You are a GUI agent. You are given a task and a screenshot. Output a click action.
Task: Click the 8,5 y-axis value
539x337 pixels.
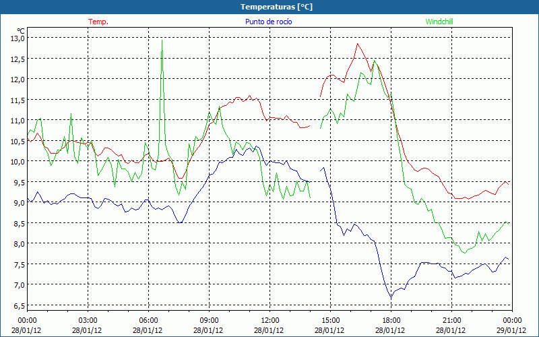point(19,223)
